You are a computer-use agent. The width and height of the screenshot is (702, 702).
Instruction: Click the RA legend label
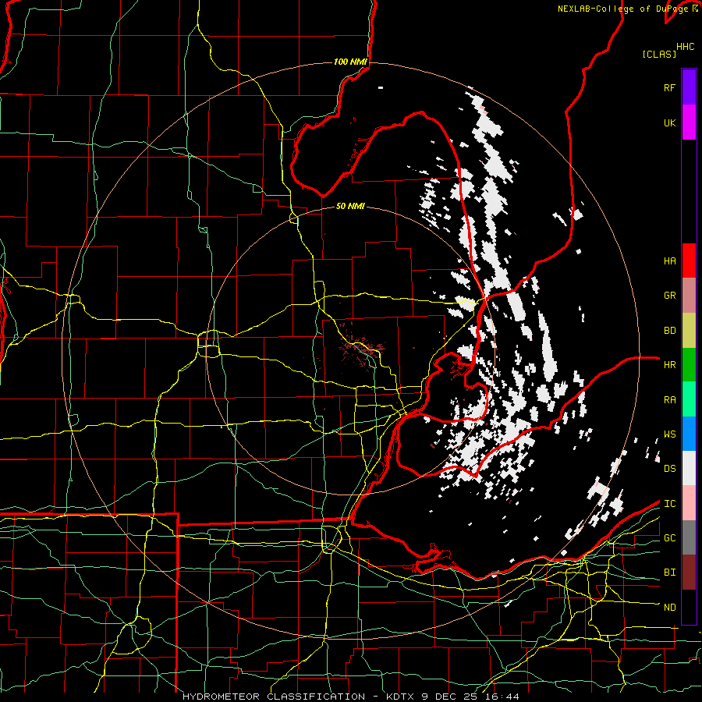click(670, 400)
